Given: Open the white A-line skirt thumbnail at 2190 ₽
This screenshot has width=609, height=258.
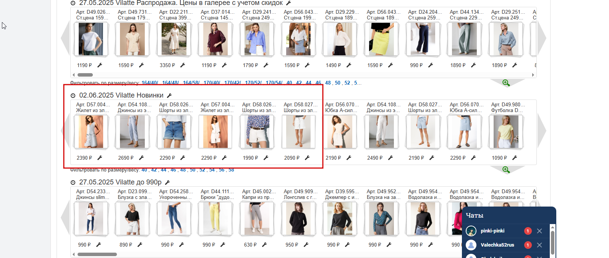Looking at the screenshot, I should [x=340, y=132].
